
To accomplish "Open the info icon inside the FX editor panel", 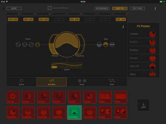I will 123,27.
